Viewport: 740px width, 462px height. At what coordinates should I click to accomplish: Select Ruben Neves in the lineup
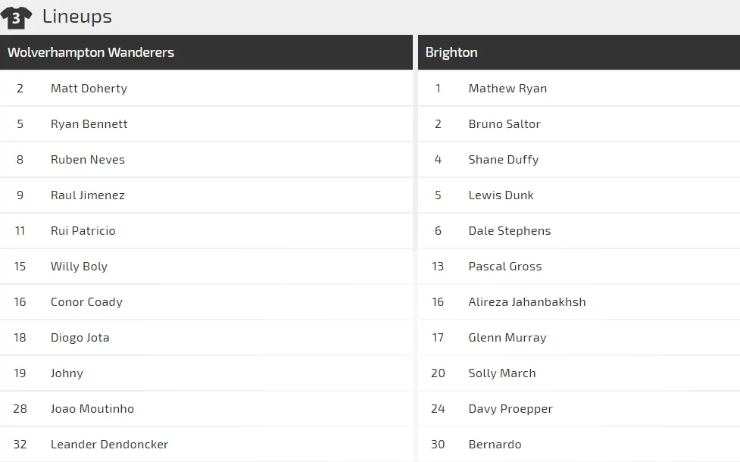pos(88,159)
